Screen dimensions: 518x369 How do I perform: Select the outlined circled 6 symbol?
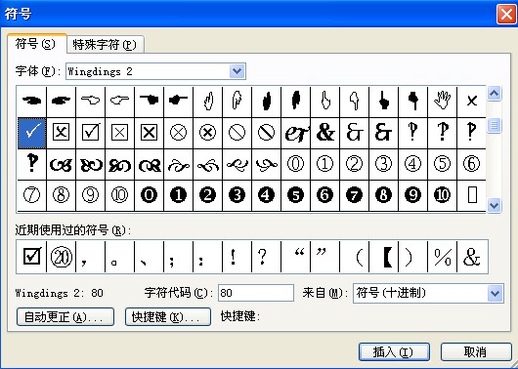[471, 164]
